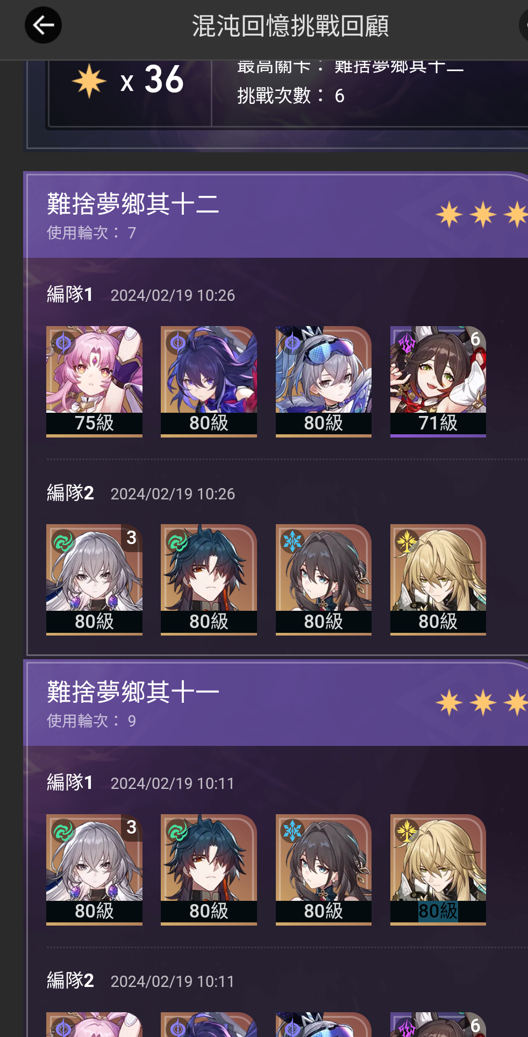Select the silver-haired goggles character in 編隊1
Image resolution: width=528 pixels, height=1037 pixels.
[x=323, y=382]
